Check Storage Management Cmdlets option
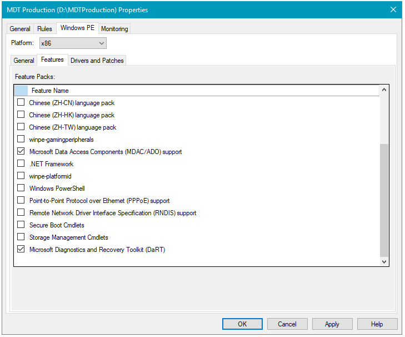Image resolution: width=405 pixels, height=337 pixels. coord(21,237)
